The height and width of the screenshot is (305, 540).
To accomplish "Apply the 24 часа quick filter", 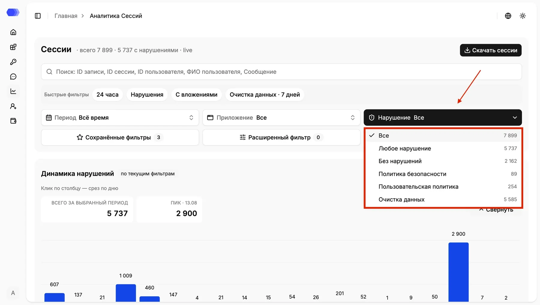I will tap(107, 94).
